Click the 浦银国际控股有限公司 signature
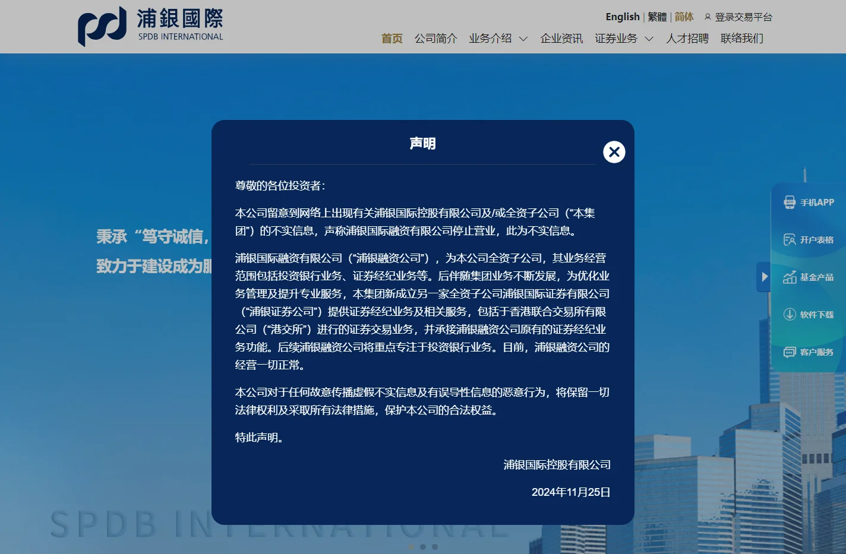 pos(557,465)
